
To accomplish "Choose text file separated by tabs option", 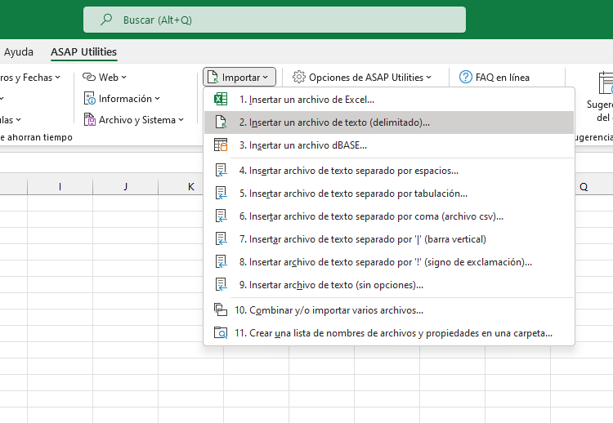I will pos(389,194).
